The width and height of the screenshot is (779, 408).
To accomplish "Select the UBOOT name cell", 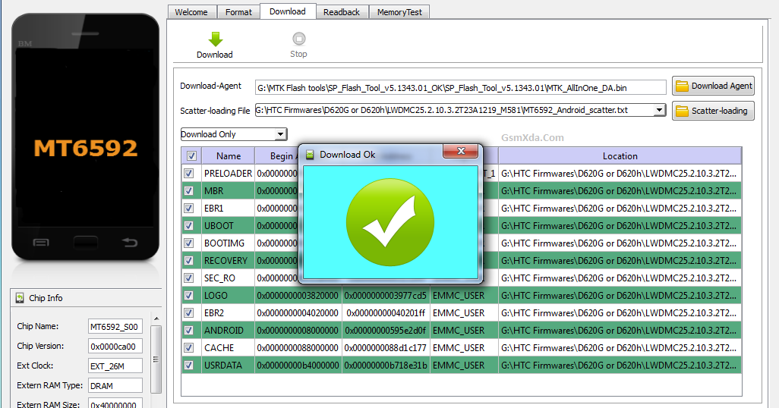I will (x=228, y=225).
